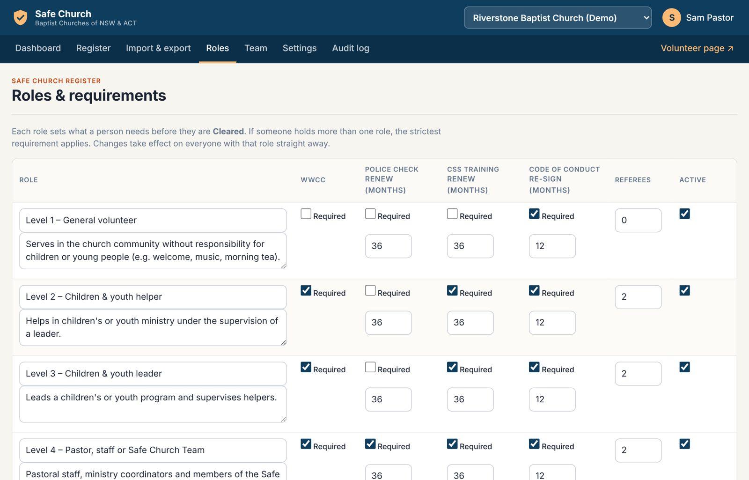Uncheck WWCC Required for Level 2
749x480 pixels.
(x=306, y=291)
